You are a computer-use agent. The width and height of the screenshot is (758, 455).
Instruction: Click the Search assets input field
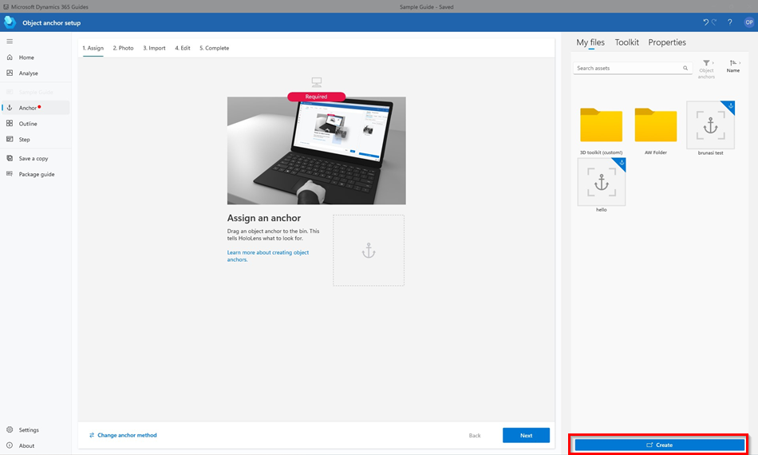click(x=628, y=69)
